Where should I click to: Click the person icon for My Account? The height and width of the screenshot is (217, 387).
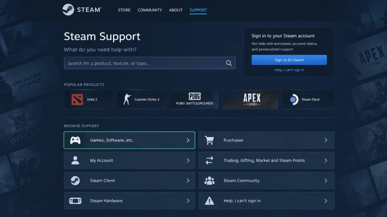pyautogui.click(x=75, y=160)
